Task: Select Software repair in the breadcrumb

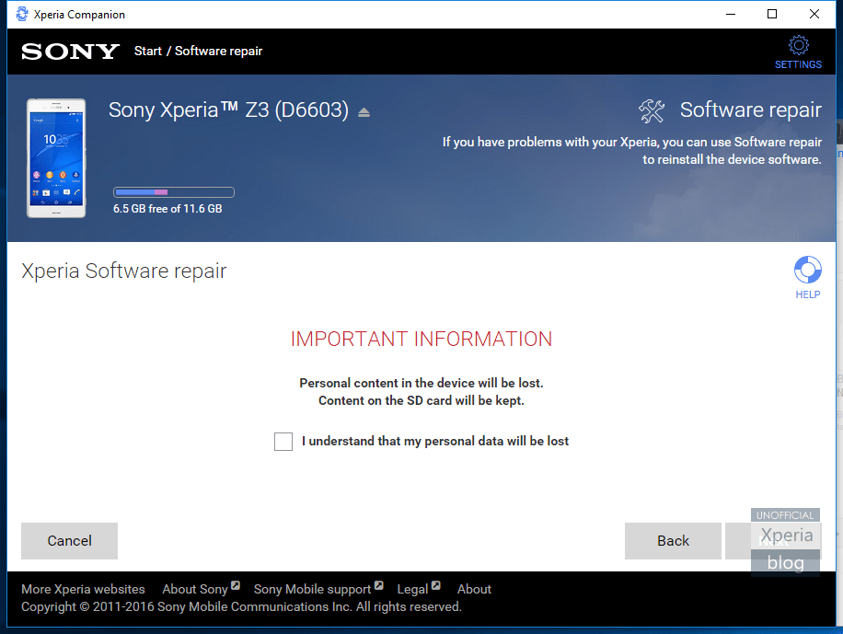Action: 218,51
